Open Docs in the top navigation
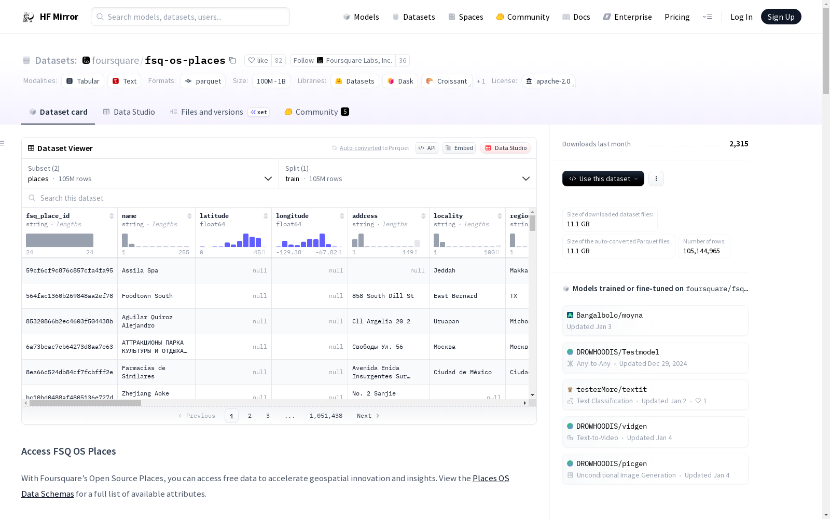830x519 pixels. coord(576,17)
